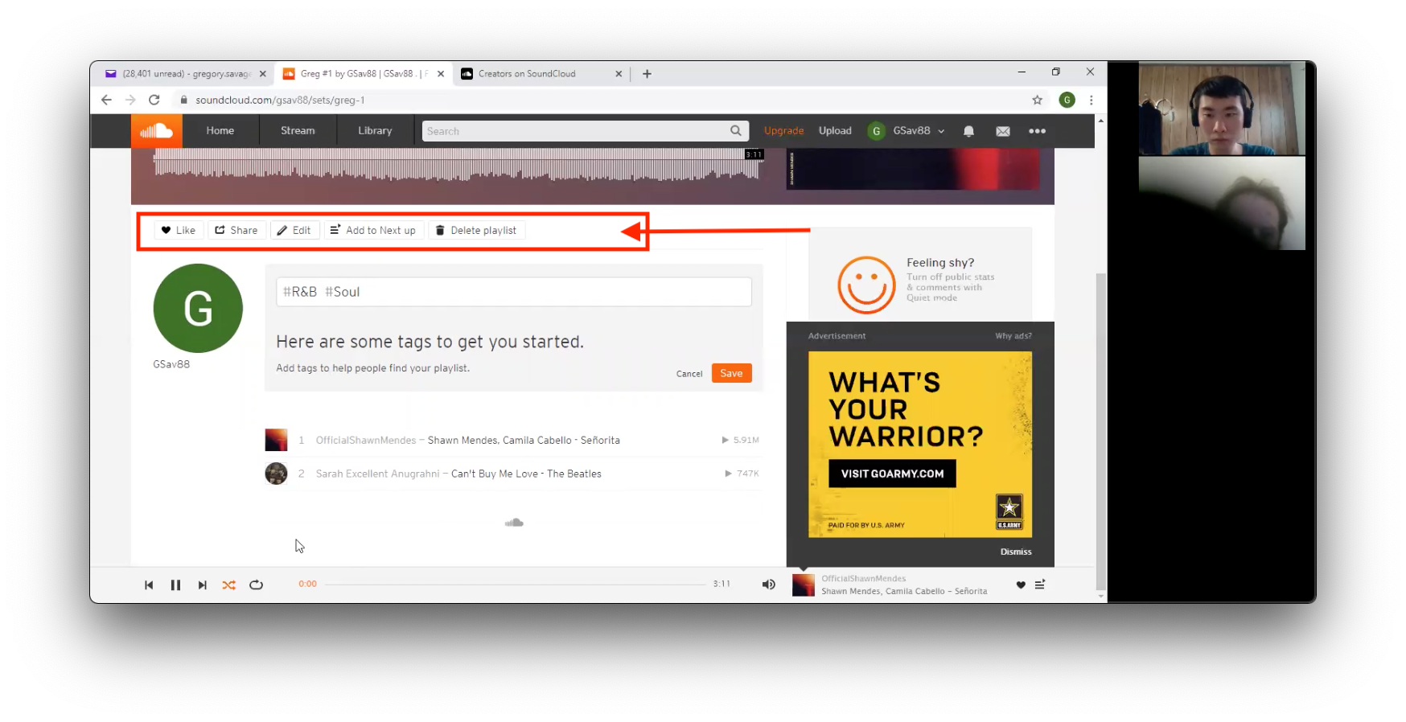Share the playlist
Viewport: 1406px width, 722px height.
click(x=236, y=230)
